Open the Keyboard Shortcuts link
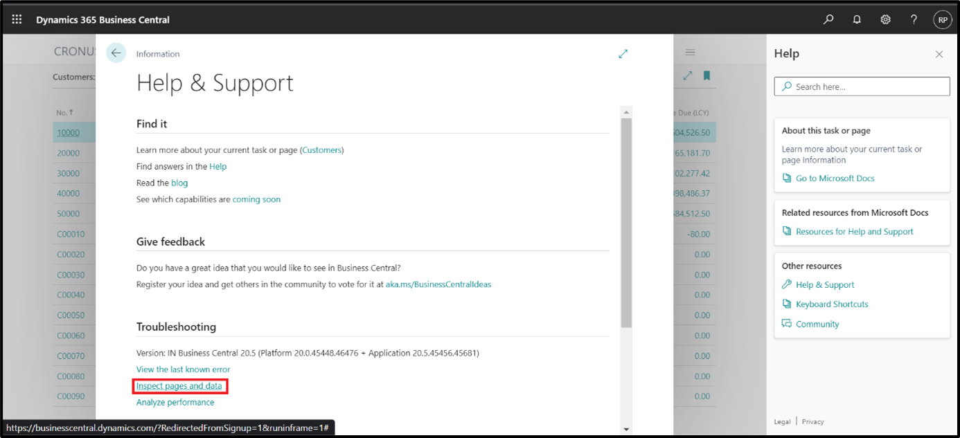This screenshot has height=438, width=960. [x=832, y=304]
